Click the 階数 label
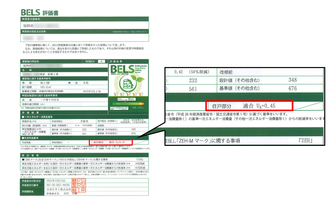The width and height of the screenshot is (335, 203). point(27,83)
